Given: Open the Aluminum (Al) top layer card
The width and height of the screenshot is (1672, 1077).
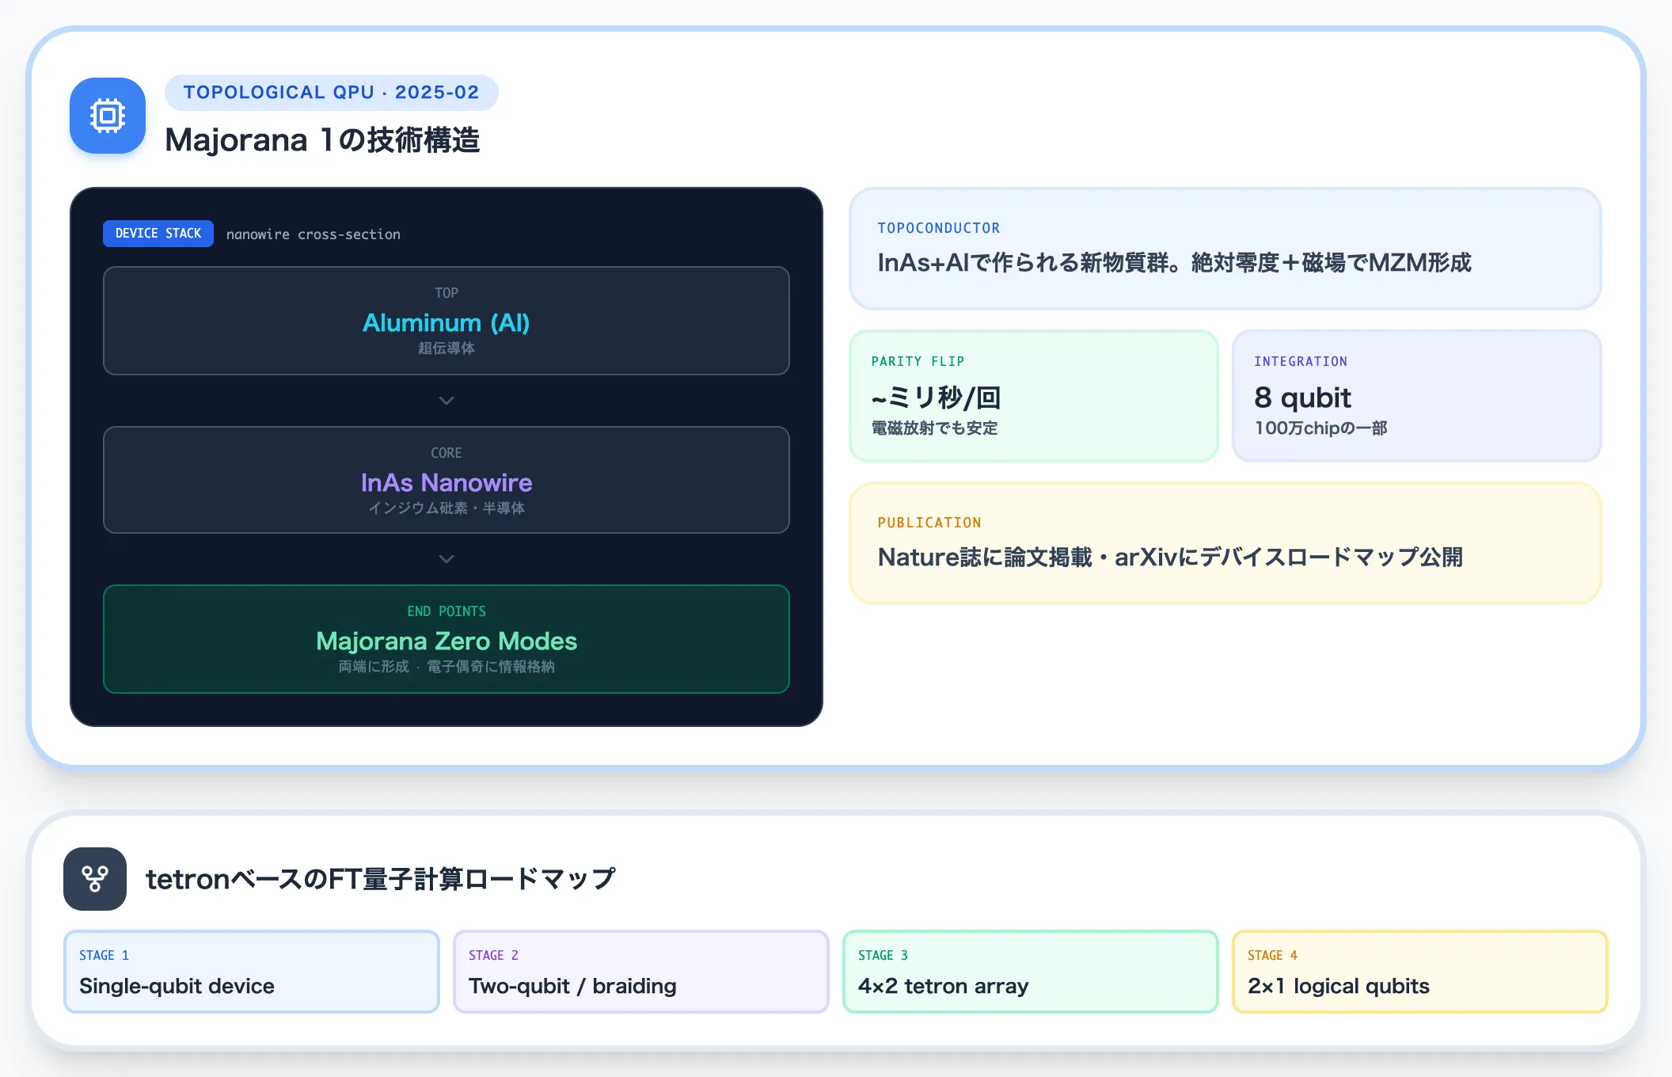Looking at the screenshot, I should coord(446,321).
